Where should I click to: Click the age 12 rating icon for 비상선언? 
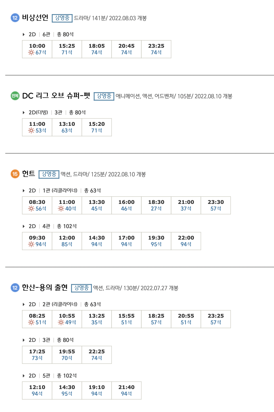pos(15,18)
